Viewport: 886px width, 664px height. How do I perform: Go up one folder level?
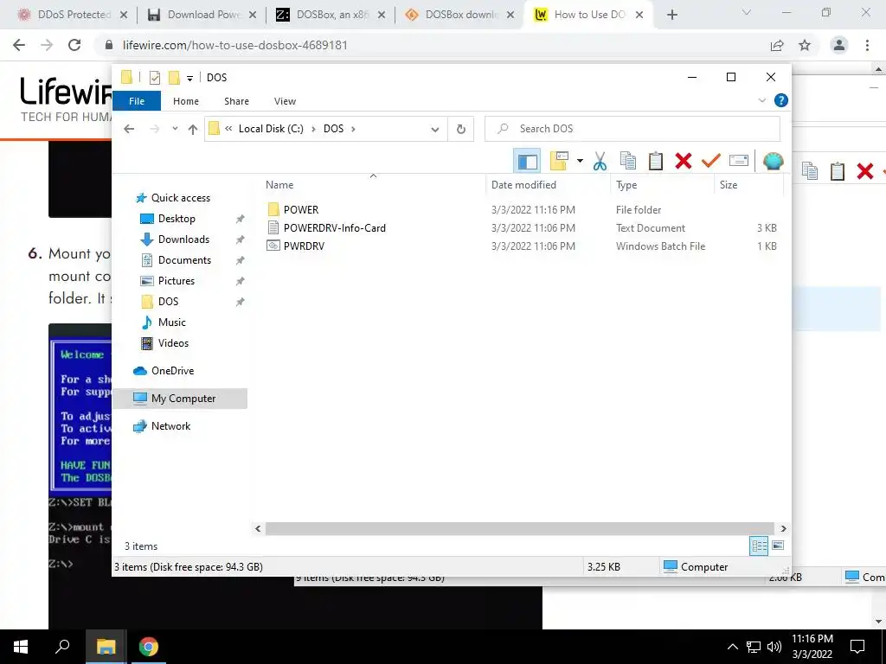[193, 130]
